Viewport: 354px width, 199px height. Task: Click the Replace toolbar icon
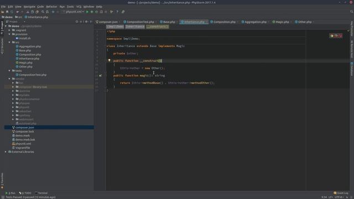pos(48,12)
